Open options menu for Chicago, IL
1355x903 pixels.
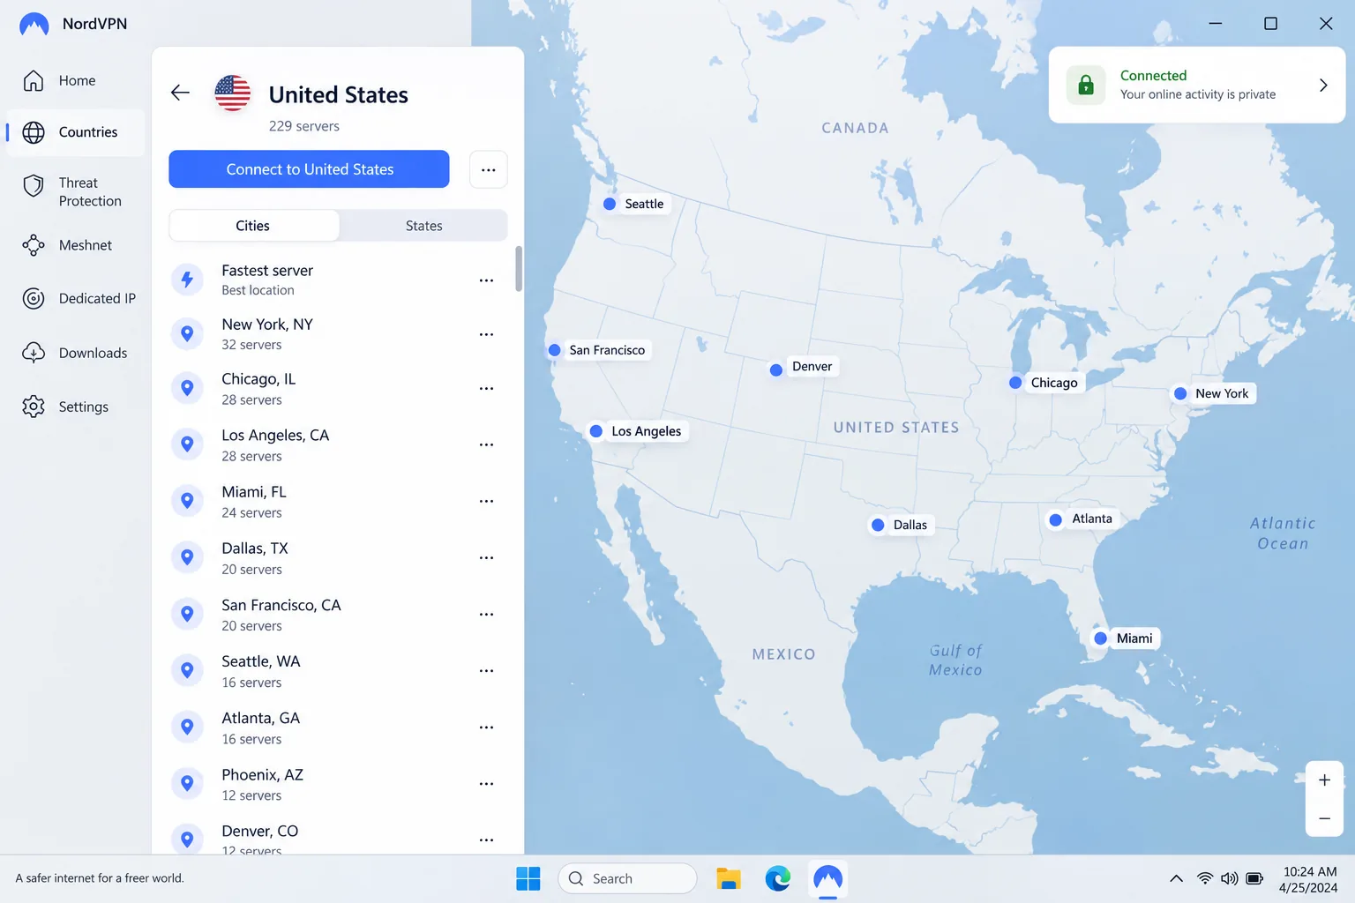(486, 389)
